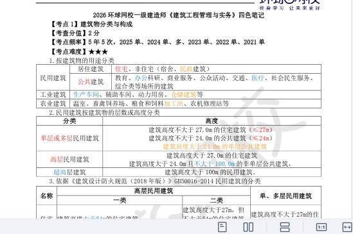This screenshot has width=353, height=234.
Task: Click cell '单层或多层民用建筑'
Action: tap(69, 138)
